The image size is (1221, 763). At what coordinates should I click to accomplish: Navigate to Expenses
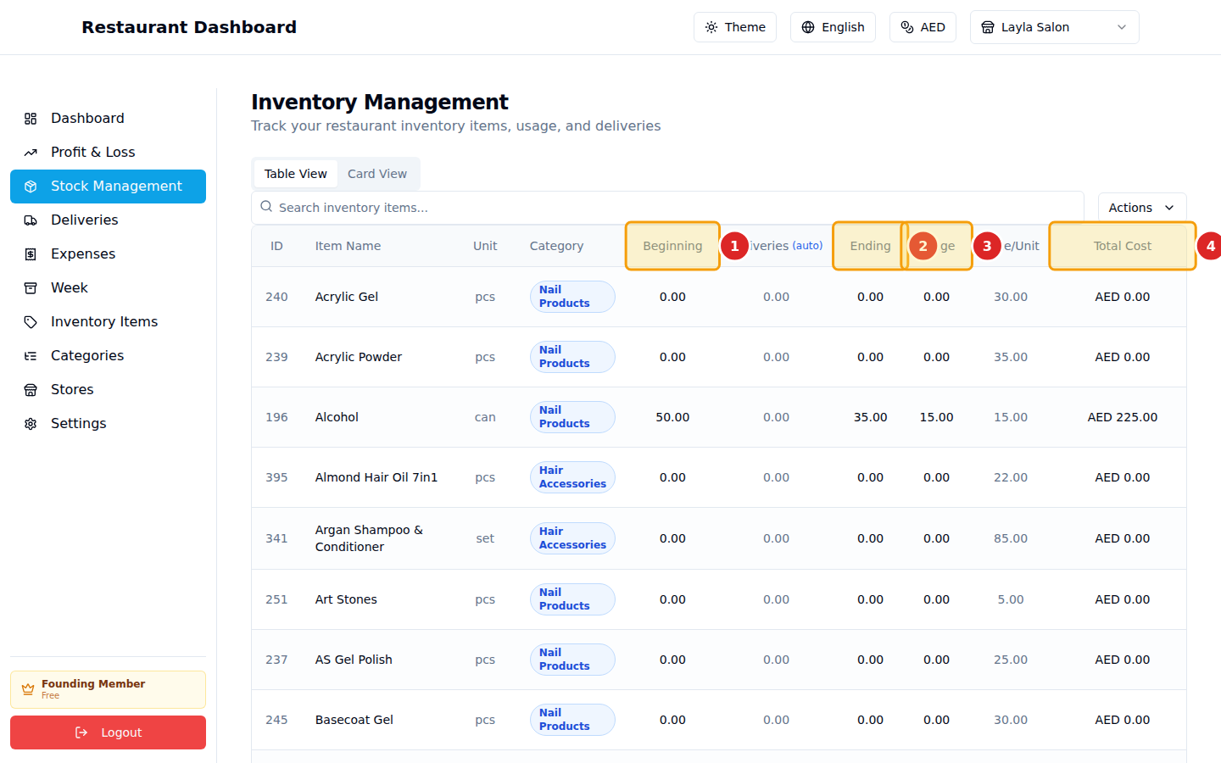82,253
